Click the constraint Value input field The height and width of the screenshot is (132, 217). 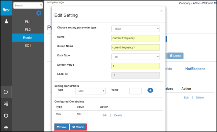point(135,91)
